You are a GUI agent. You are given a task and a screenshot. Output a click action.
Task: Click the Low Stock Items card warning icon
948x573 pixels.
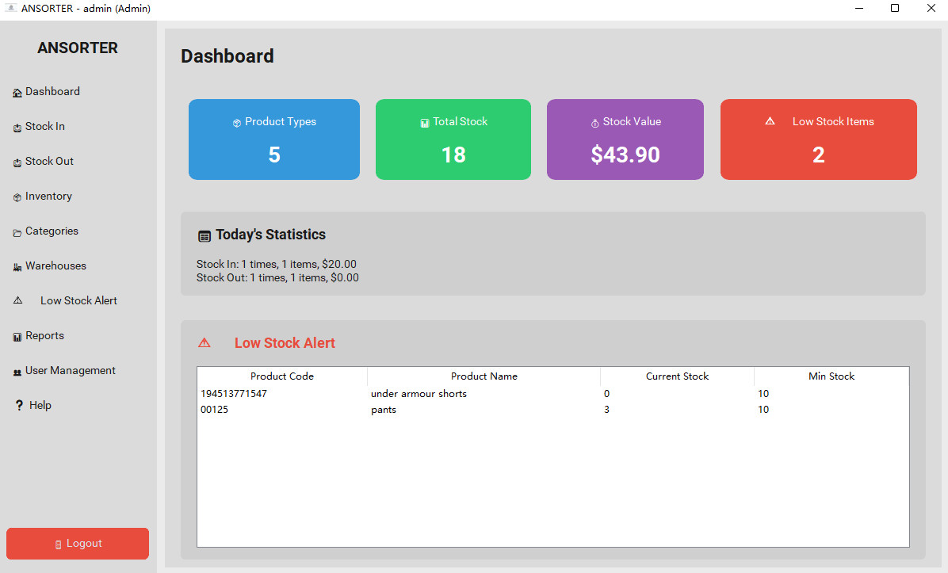[x=770, y=121]
